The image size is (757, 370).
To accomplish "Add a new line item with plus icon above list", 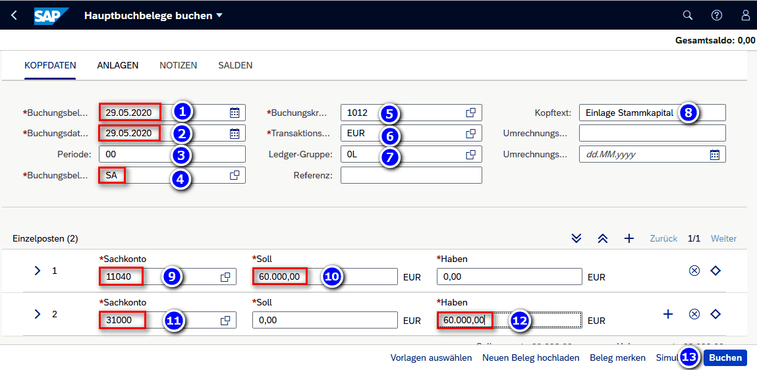I will click(629, 238).
